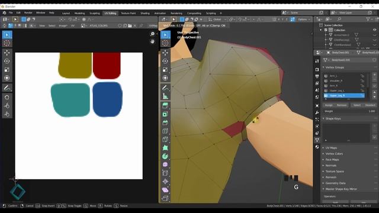
Task: Click the UV editor zoom magnifier icon
Action: click(153, 34)
